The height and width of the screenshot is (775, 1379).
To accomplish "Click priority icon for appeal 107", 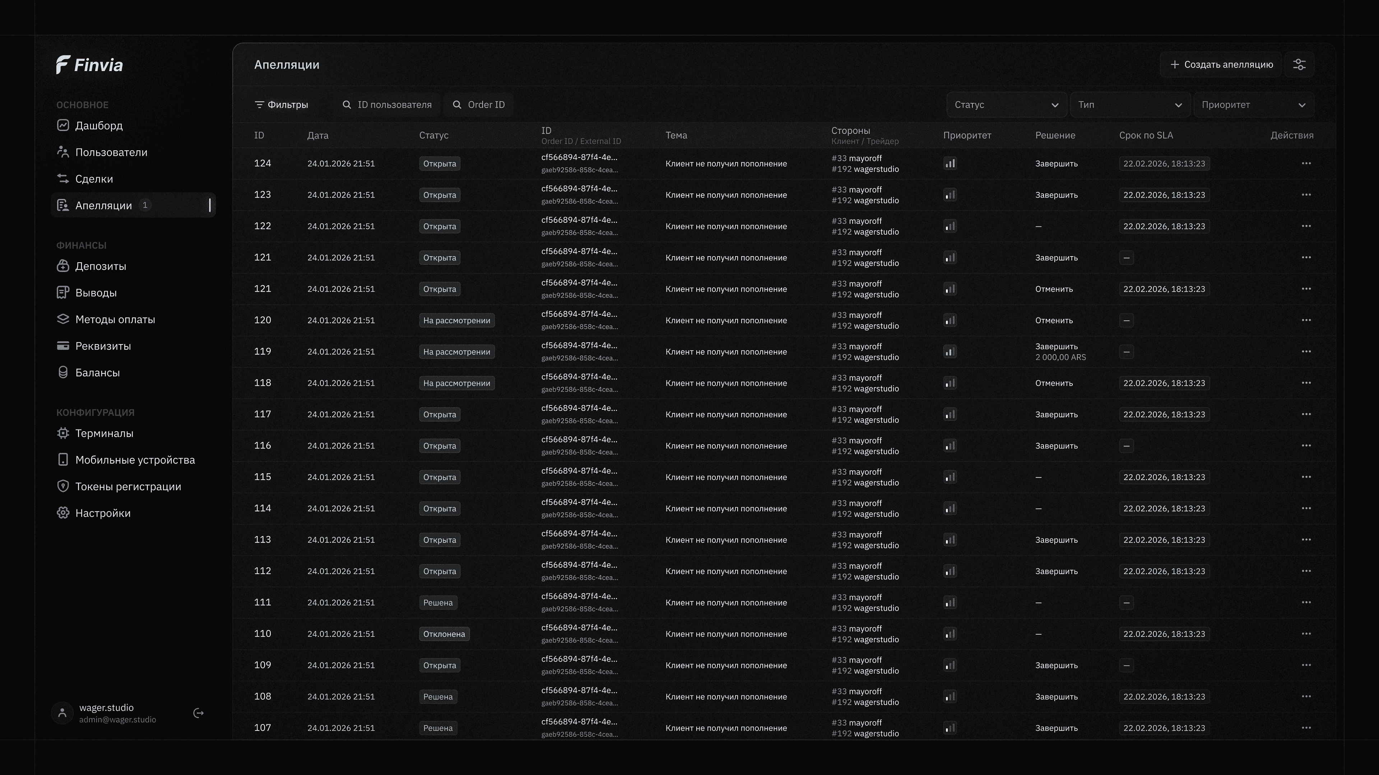I will [x=949, y=728].
